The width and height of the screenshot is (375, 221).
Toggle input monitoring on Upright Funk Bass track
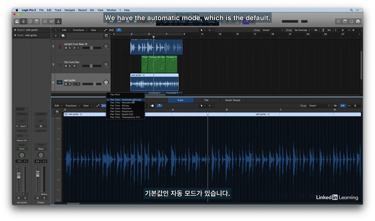tap(78, 48)
